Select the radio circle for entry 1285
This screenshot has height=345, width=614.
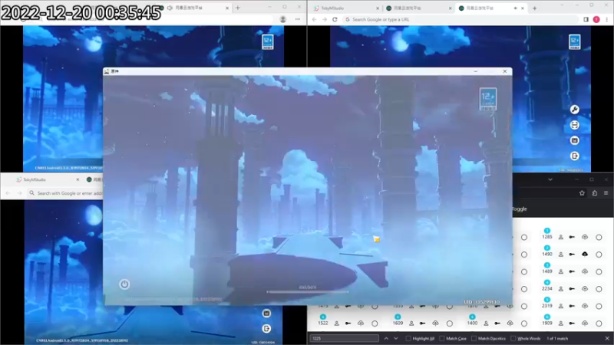599,237
